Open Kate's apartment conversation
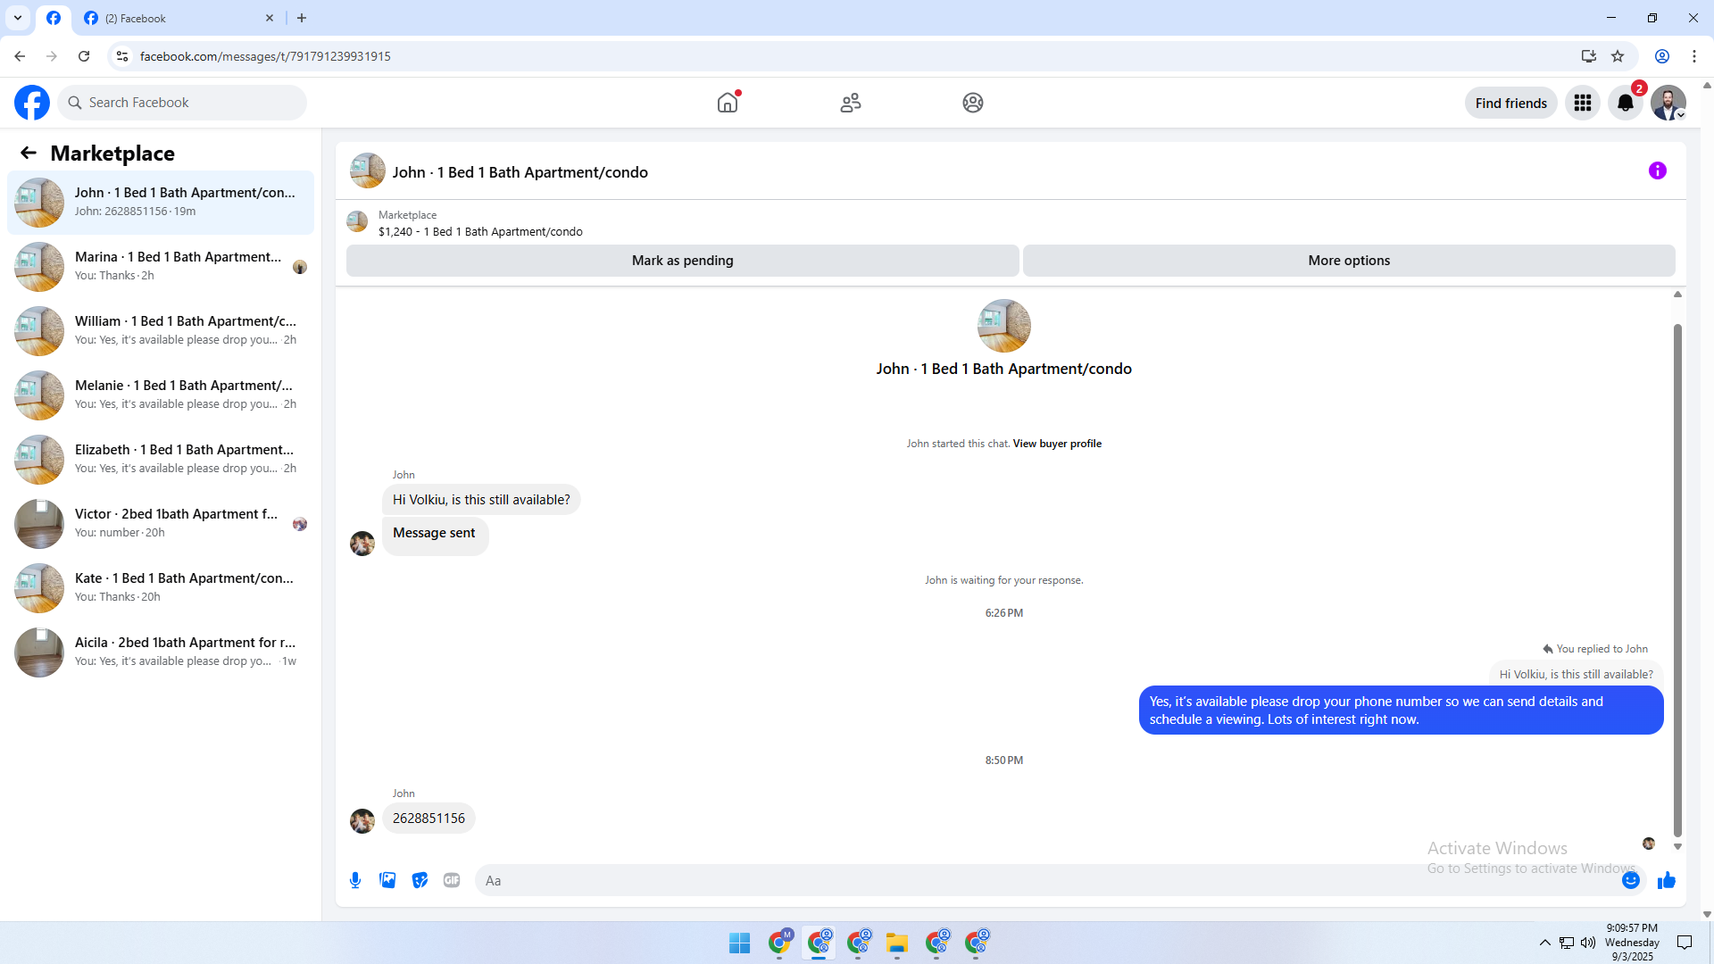1714x964 pixels. coord(161,588)
